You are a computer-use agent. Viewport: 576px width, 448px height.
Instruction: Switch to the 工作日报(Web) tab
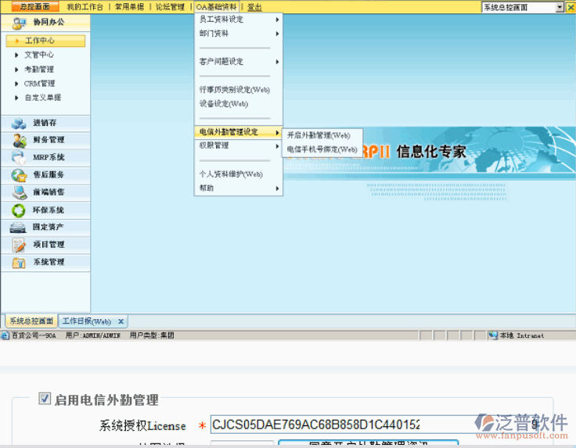(x=86, y=321)
